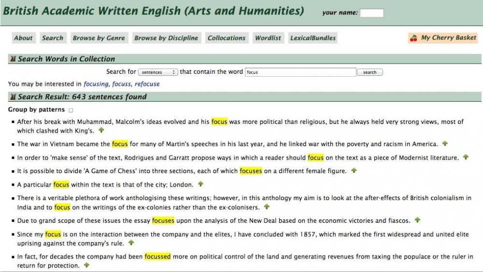
Task: Follow the 'refocuse' suggestion link
Action: 147,84
